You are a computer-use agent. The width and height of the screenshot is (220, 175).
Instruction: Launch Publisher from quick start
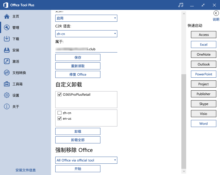pyautogui.click(x=204, y=94)
